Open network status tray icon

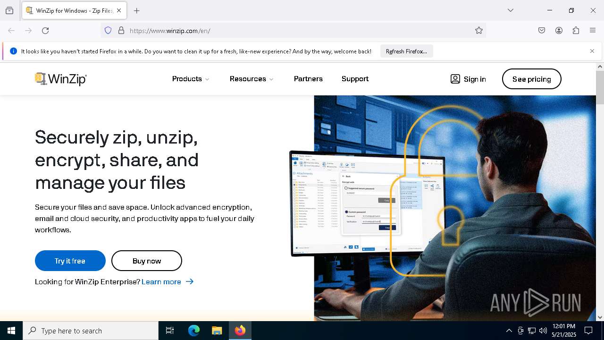[x=532, y=331]
